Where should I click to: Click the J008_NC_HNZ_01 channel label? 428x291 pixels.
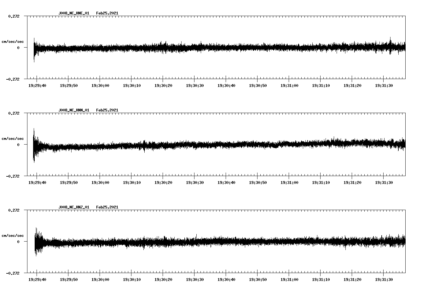(73, 207)
